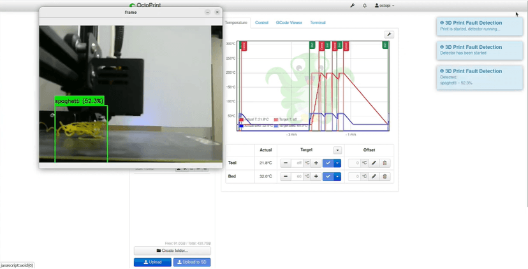Click the 'Print is started, detector running' notification

[x=480, y=26]
